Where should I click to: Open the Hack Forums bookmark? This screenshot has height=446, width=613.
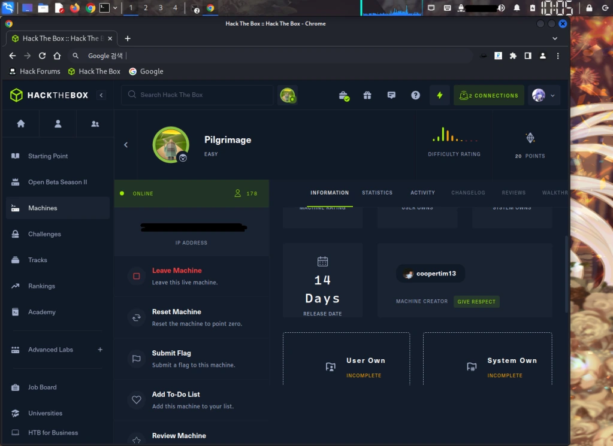pyautogui.click(x=35, y=71)
